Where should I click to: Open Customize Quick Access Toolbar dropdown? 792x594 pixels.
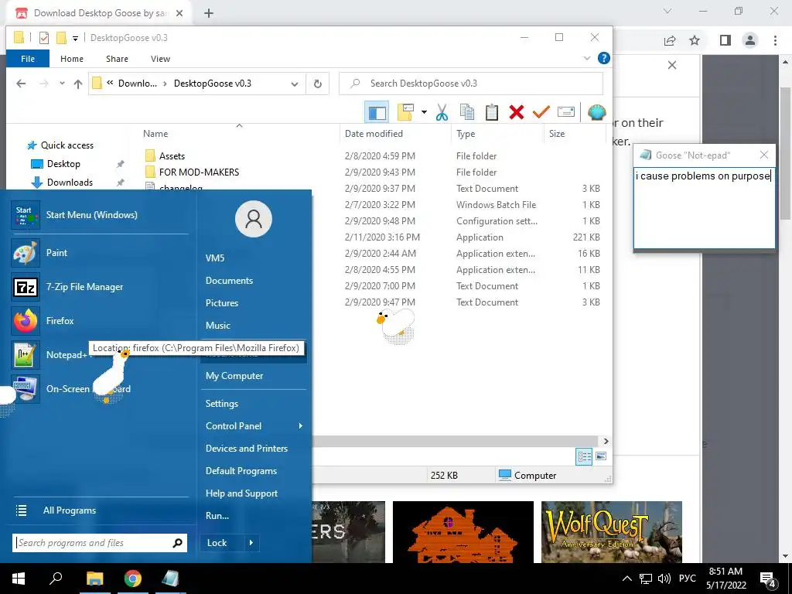75,38
